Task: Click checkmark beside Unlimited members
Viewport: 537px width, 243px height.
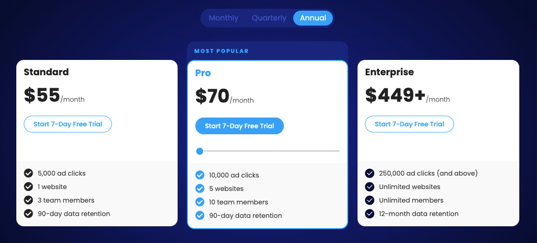Action: point(370,200)
